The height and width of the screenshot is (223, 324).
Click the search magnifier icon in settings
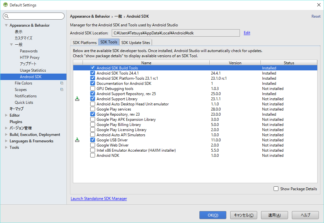click(x=7, y=16)
